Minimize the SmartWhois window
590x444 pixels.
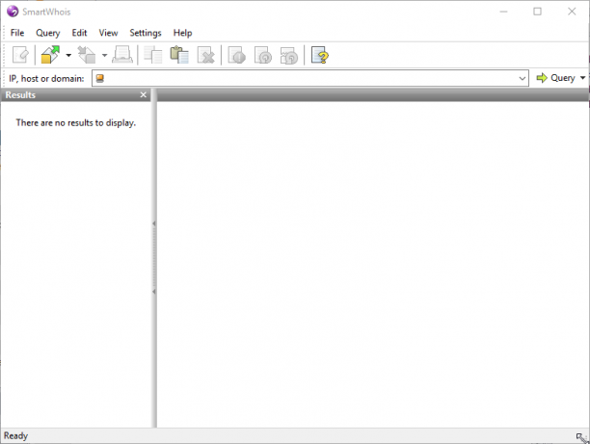[503, 12]
